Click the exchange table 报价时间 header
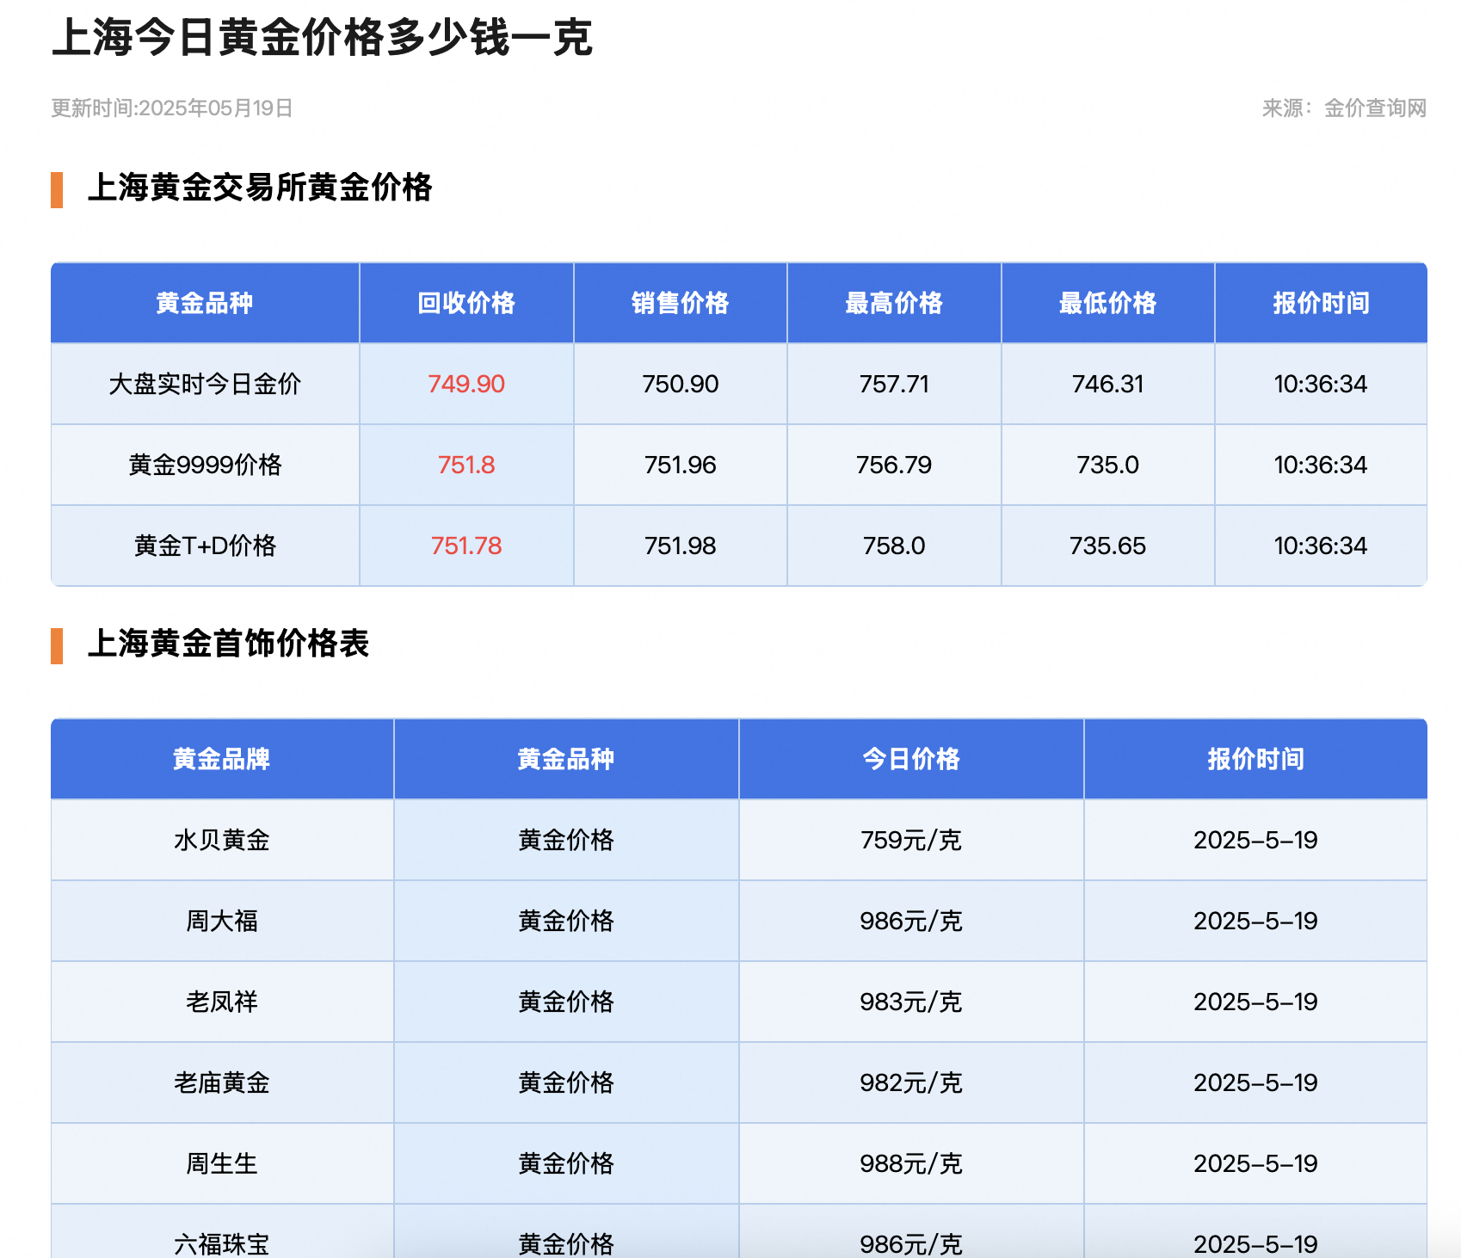Screen dimensions: 1461x1258 [x=1321, y=303]
